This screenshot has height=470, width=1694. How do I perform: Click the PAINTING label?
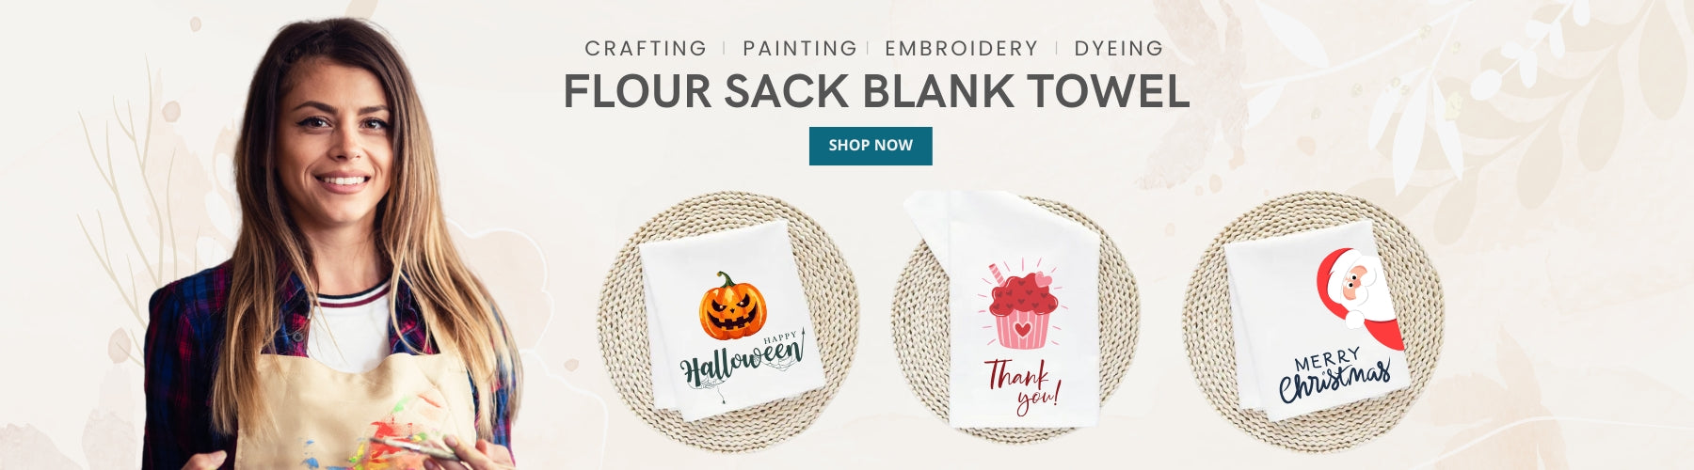coord(799,48)
